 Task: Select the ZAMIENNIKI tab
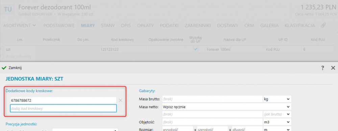(x=198, y=26)
